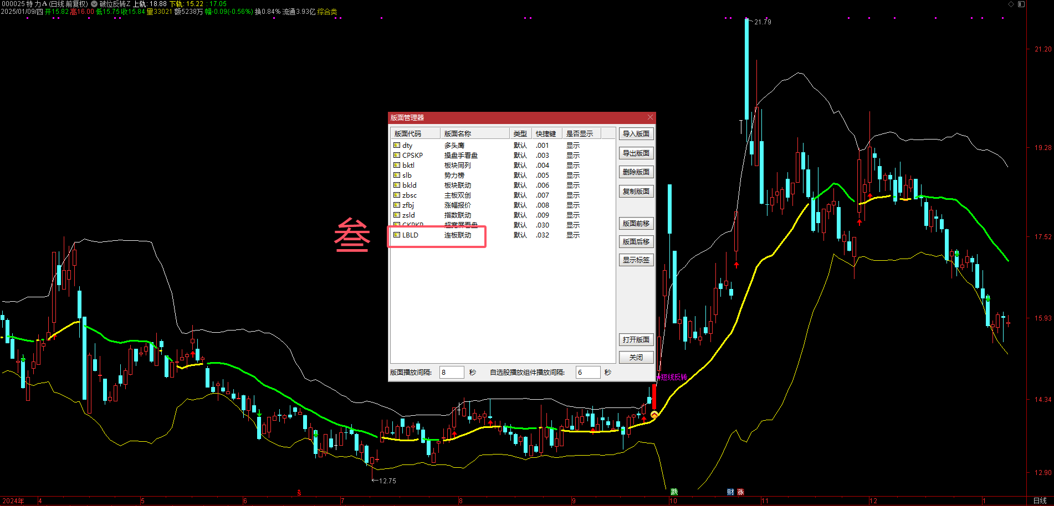Select the 指数联动 layout name
This screenshot has height=506, width=1054.
tap(458, 215)
